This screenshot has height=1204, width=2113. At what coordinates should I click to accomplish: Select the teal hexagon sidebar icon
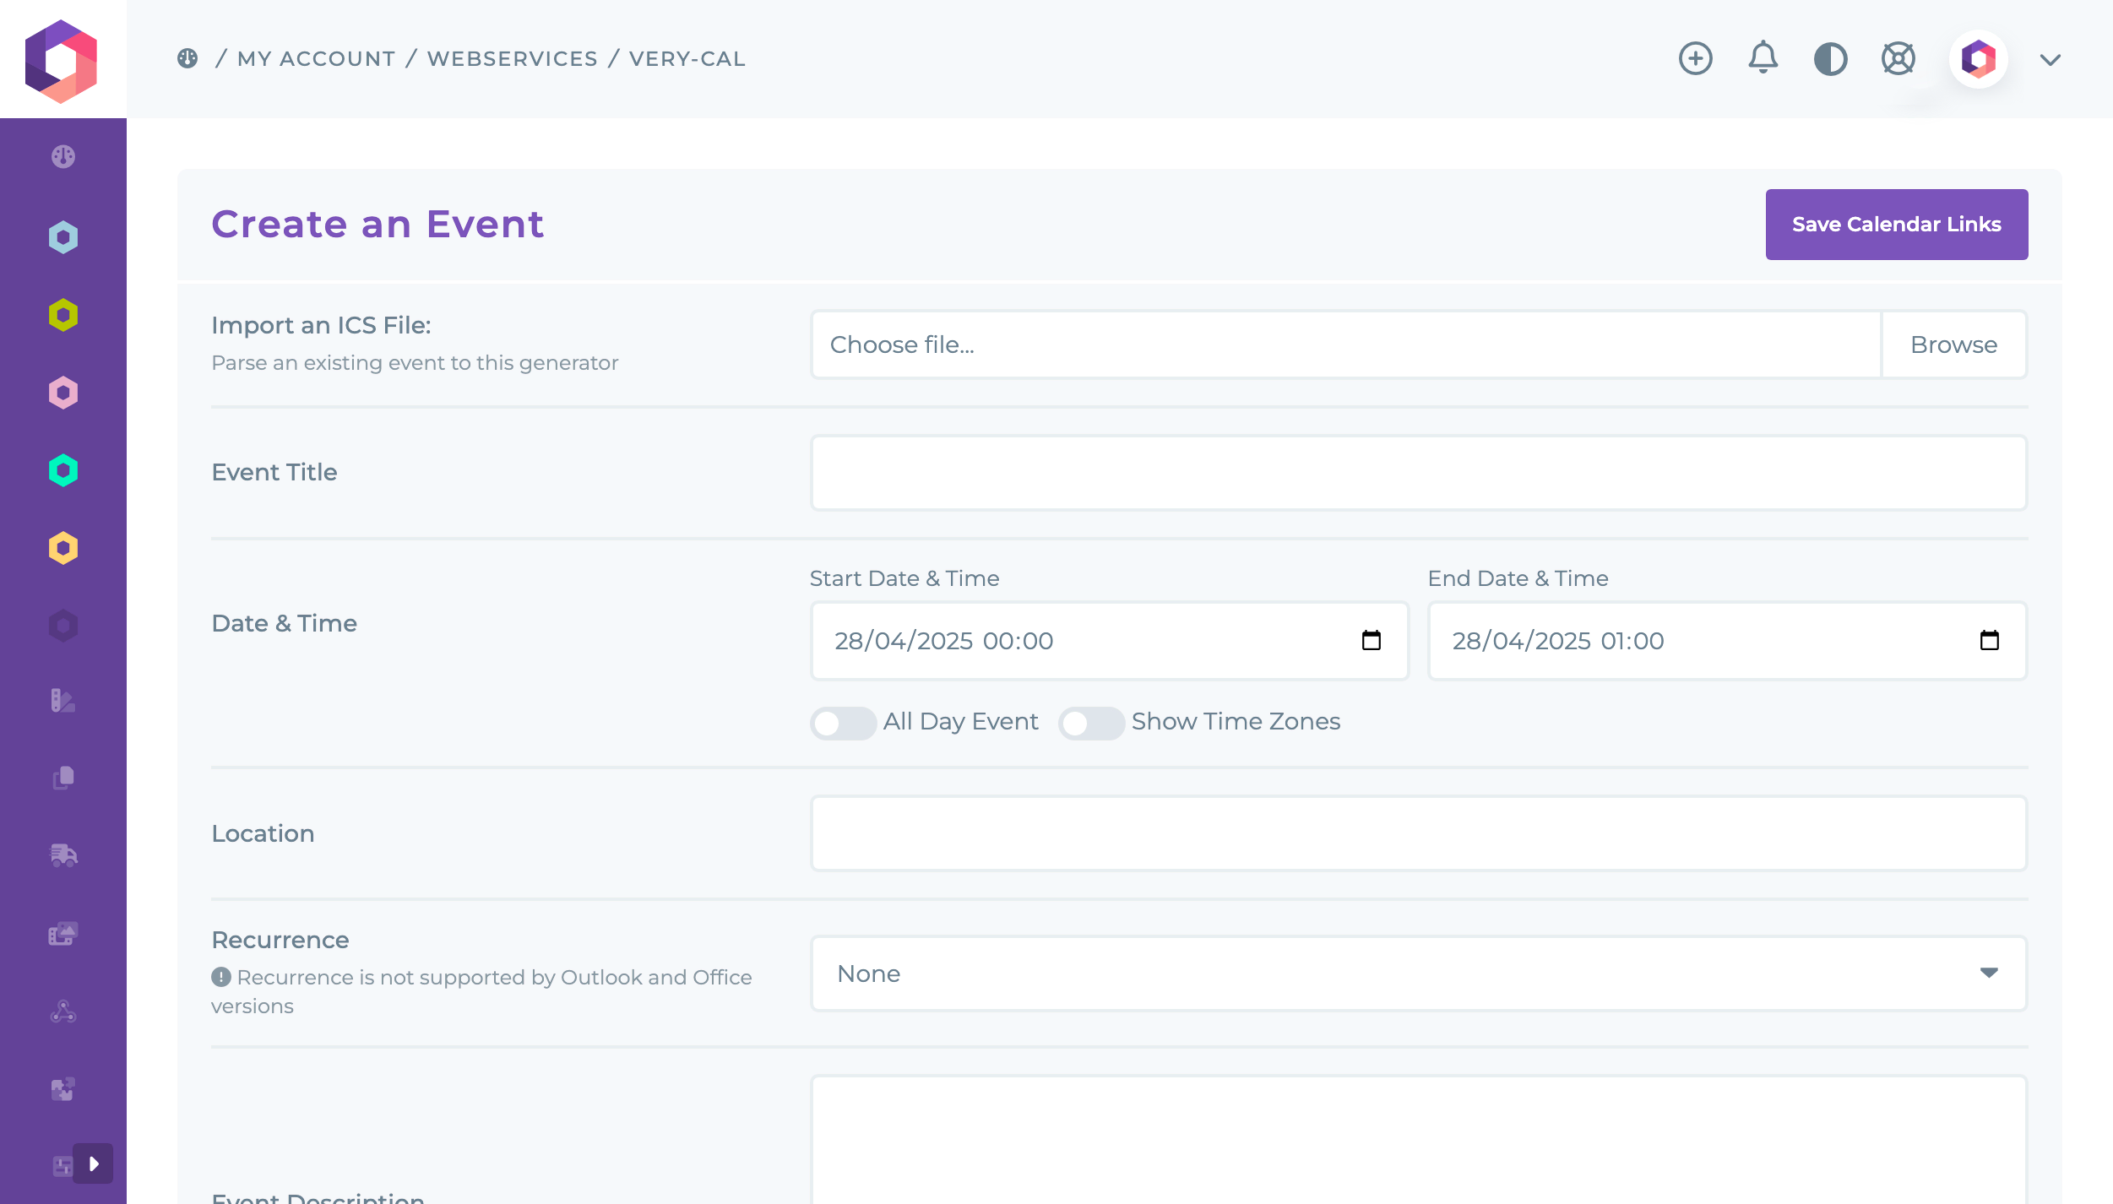63,470
